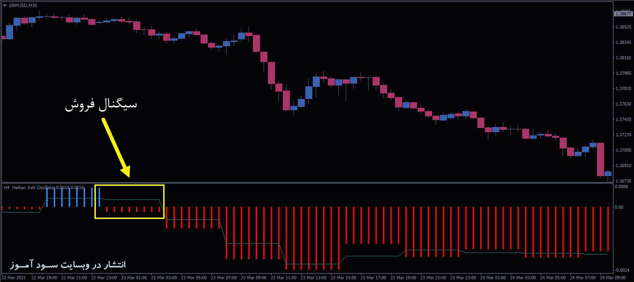
Task: Click the 23 Mar 11:00 time label
Action: tap(285, 277)
